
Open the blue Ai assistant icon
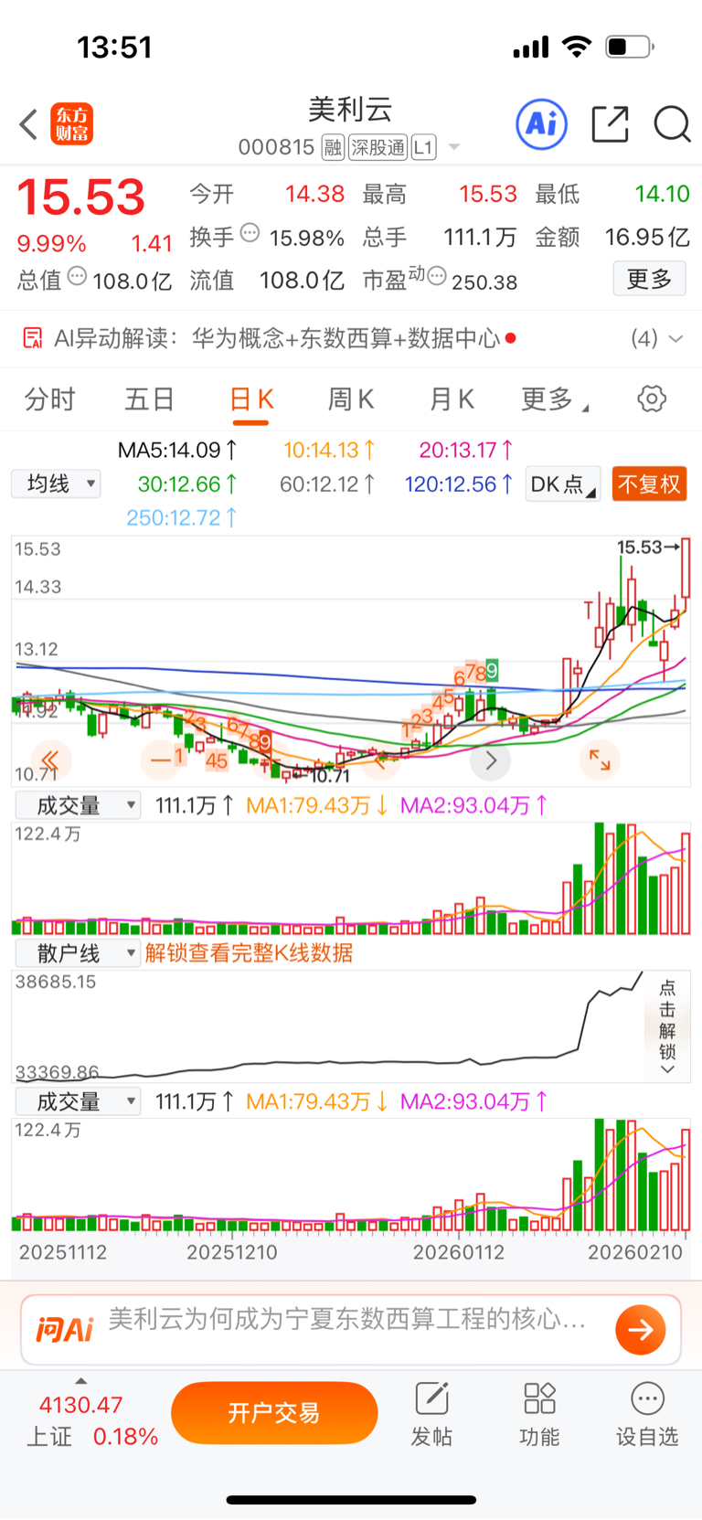[x=542, y=124]
